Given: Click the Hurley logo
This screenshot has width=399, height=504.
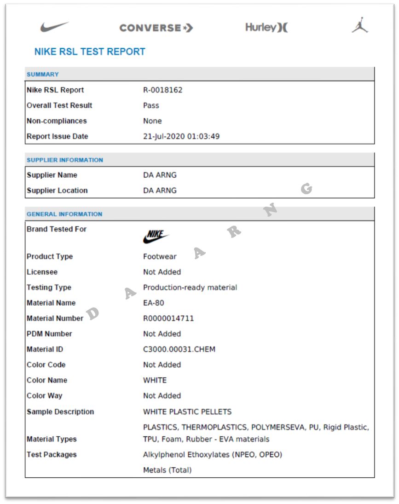Looking at the screenshot, I should (266, 27).
